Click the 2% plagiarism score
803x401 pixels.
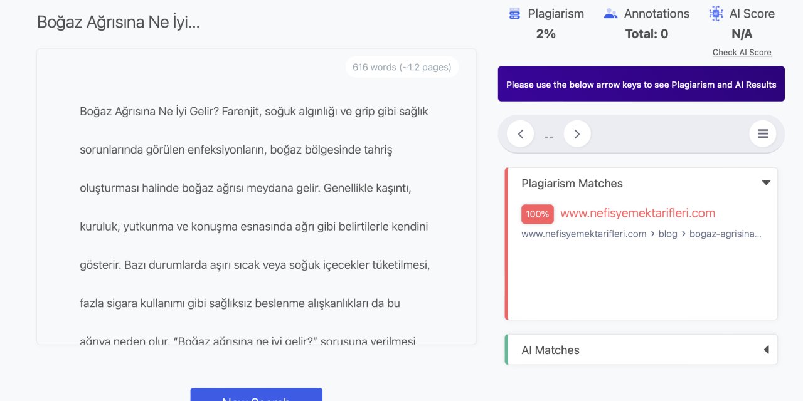pos(546,33)
